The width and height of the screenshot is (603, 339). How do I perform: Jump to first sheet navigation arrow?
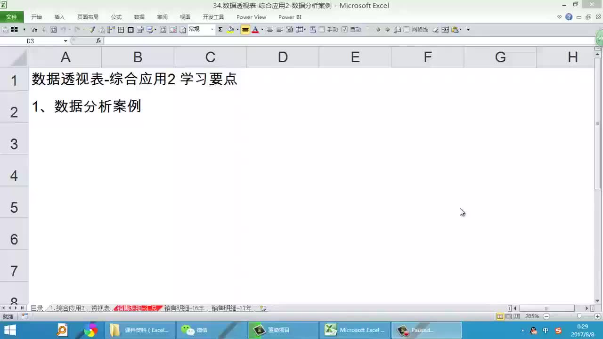tap(3, 308)
